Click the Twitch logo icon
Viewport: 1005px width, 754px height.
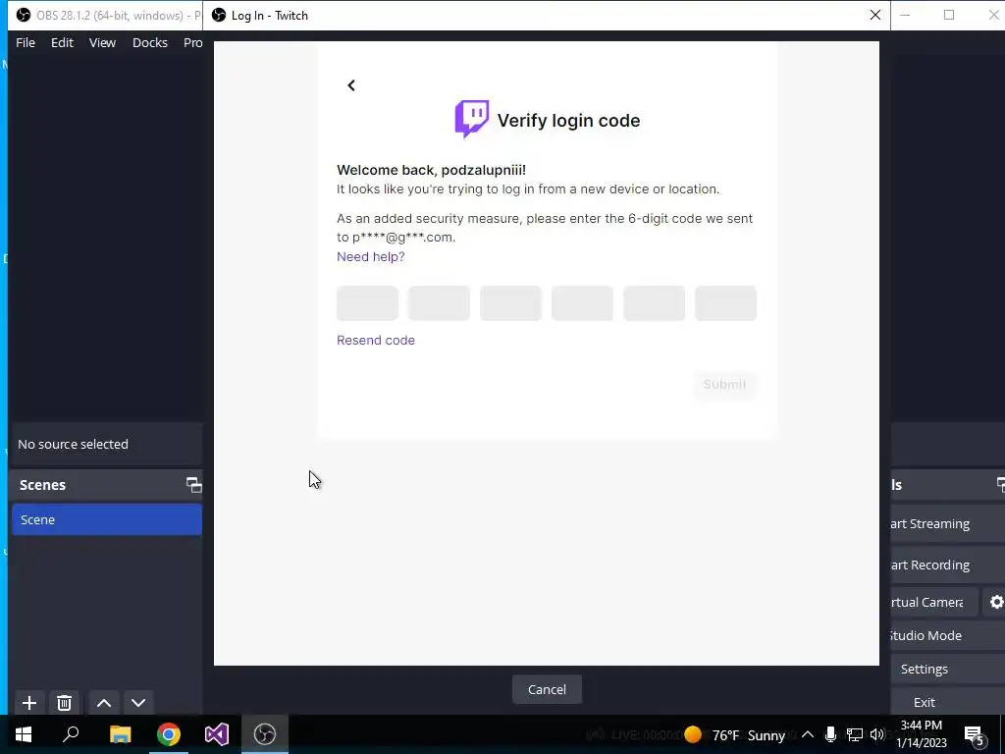click(x=472, y=119)
